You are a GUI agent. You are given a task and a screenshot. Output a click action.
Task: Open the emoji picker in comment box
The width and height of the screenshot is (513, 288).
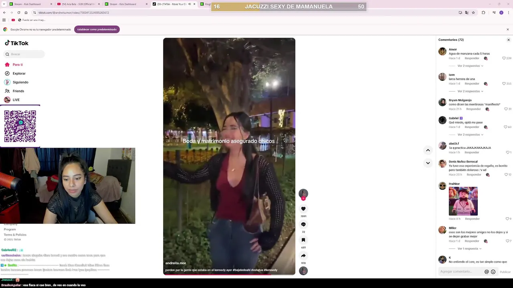click(493, 272)
